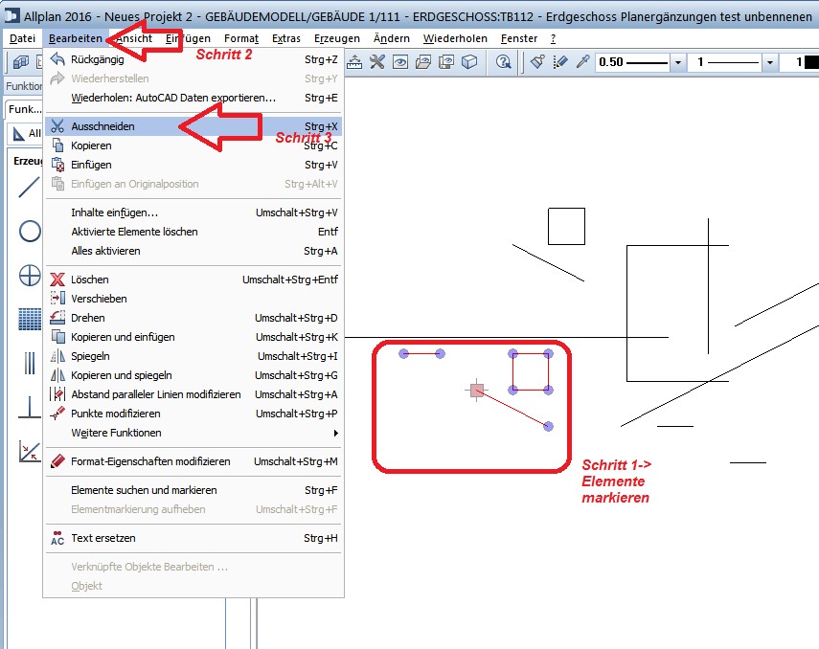Open the wrench and screwdriver options icon
Viewport: 819px width, 649px height.
click(x=377, y=62)
